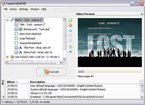Select log row starting with ExeName

click(73, 97)
